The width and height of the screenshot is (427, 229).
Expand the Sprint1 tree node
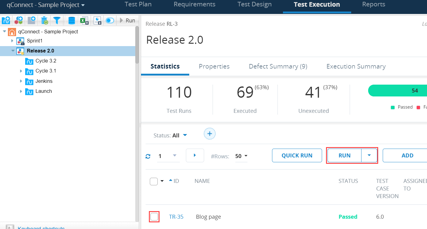[12, 41]
